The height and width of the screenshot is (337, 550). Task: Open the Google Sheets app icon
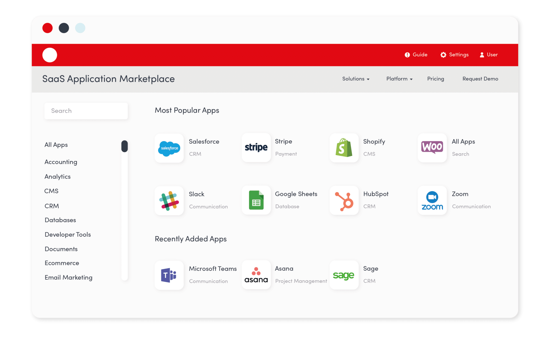click(256, 200)
